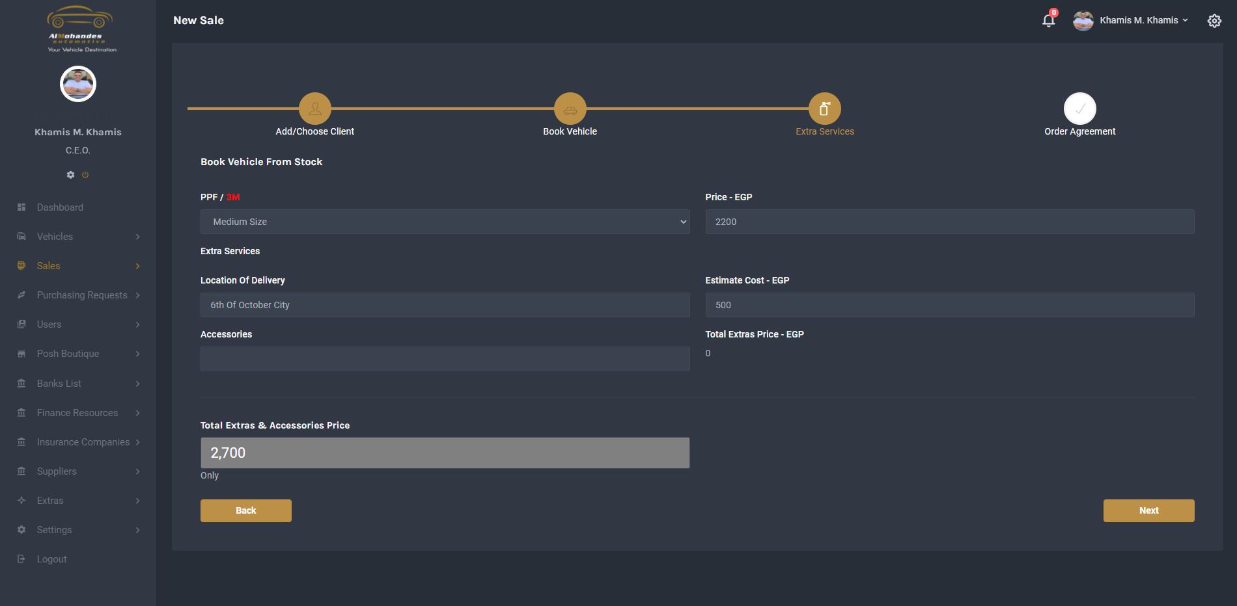Click Order Agreement step label
Viewport: 1237px width, 606px height.
(1080, 131)
